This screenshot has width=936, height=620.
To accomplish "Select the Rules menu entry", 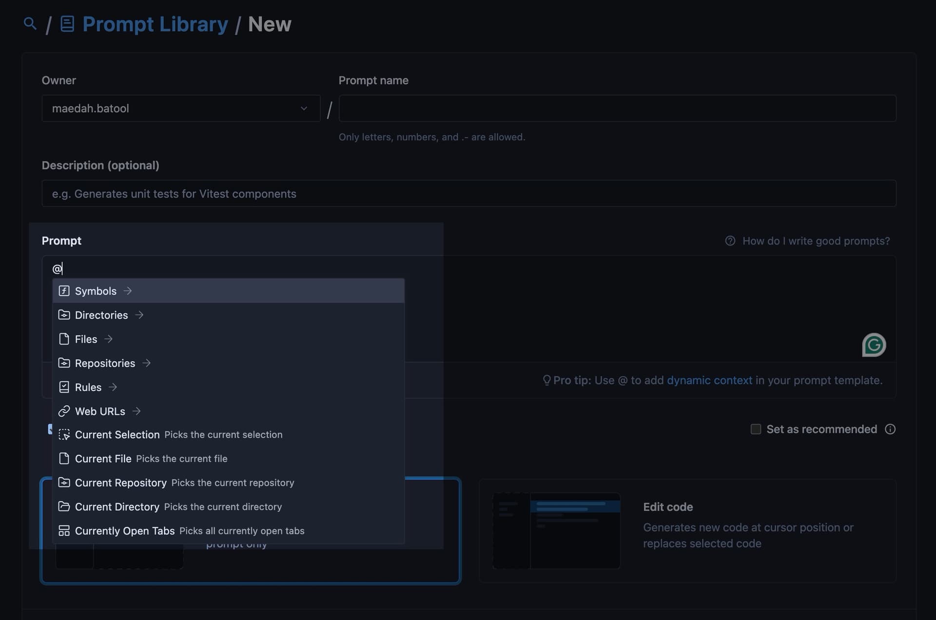I will pyautogui.click(x=228, y=387).
